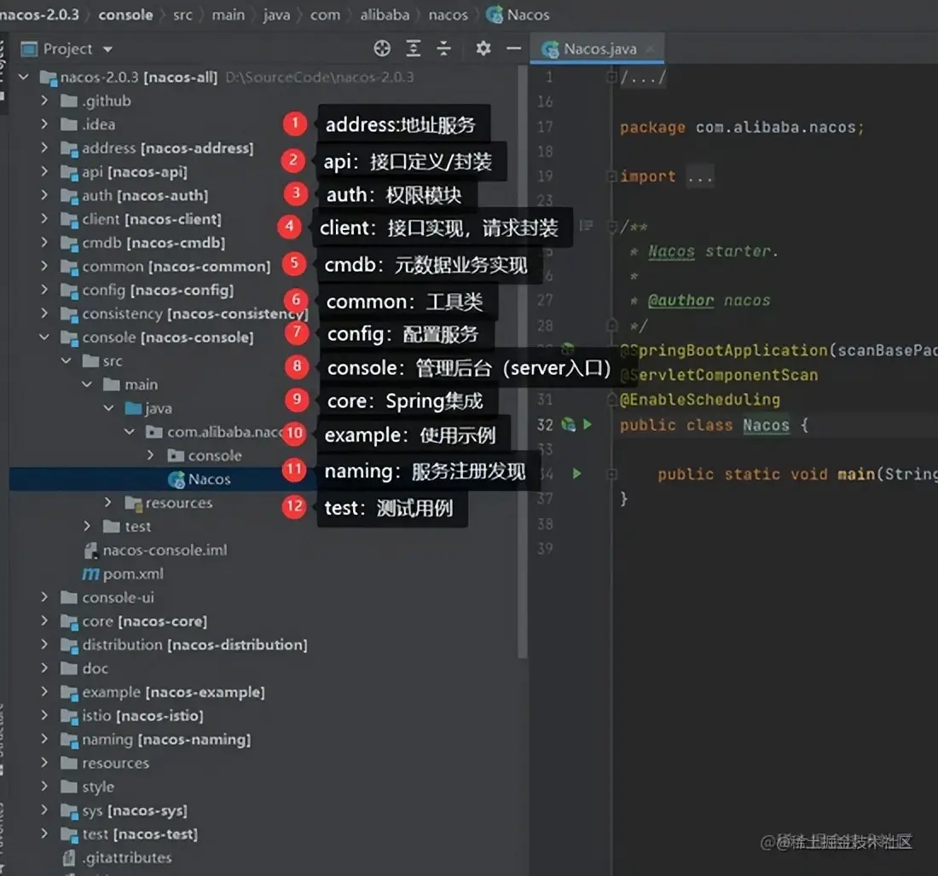
Task: Expand the .github folder
Action: point(43,100)
